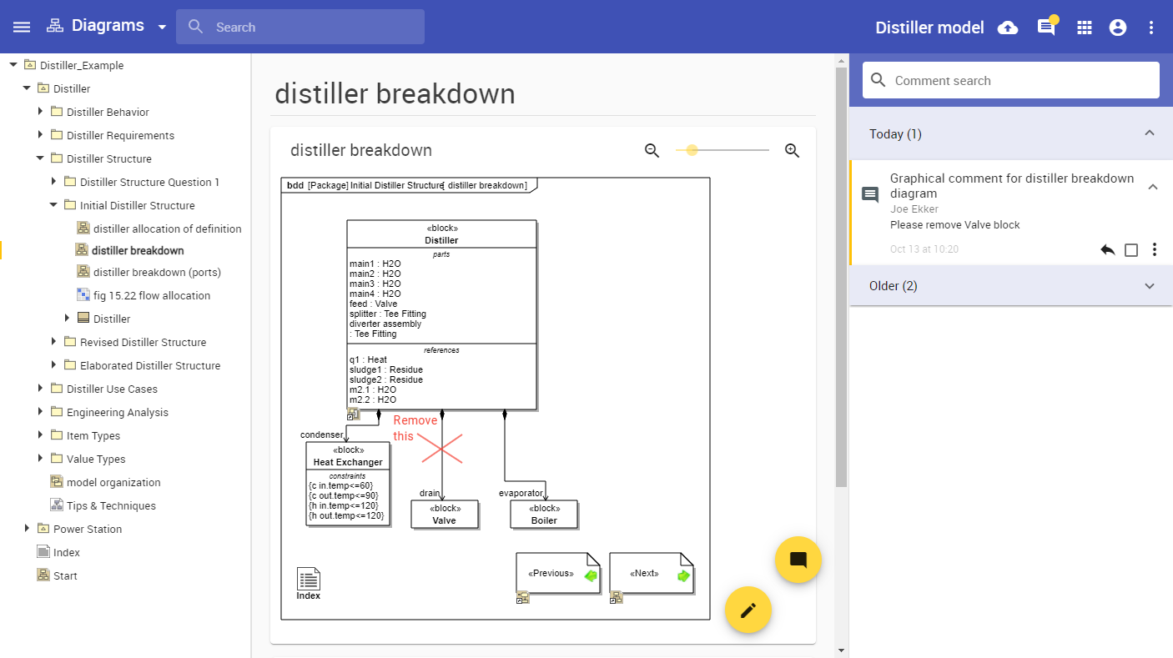Expand the Older (2) comments section

pos(1150,286)
